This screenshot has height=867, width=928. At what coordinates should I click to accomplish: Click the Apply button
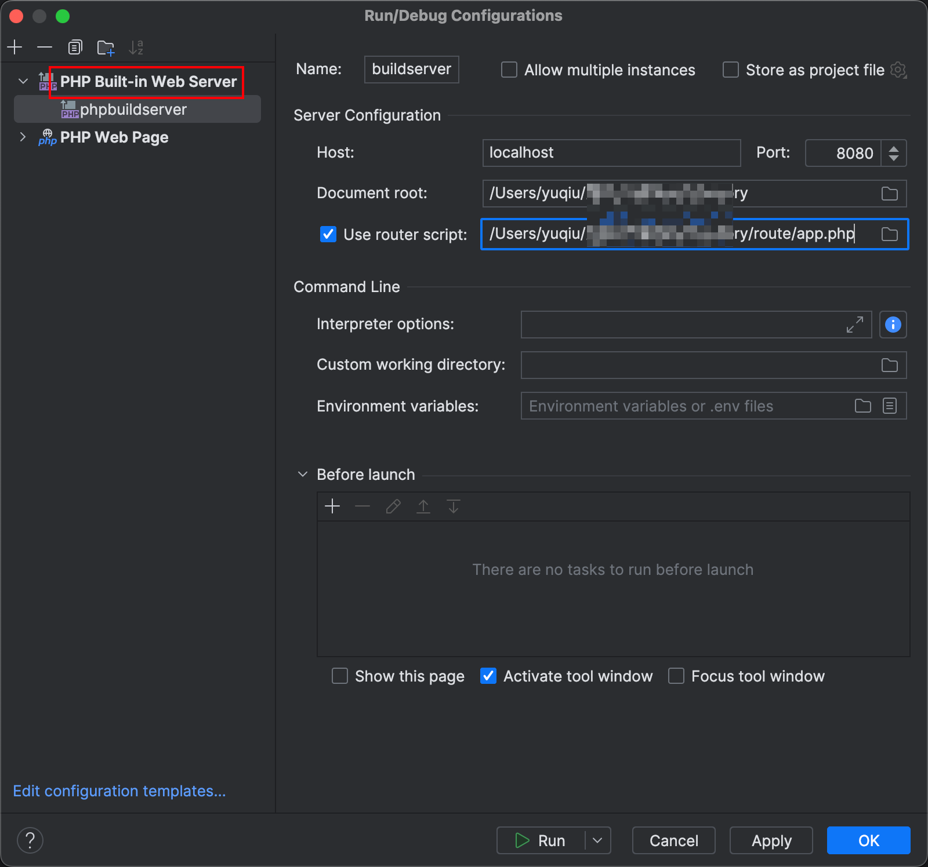click(x=771, y=840)
